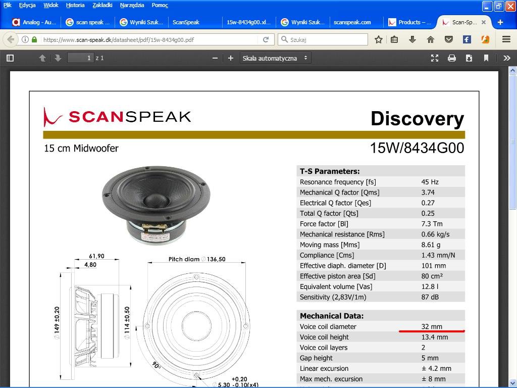This screenshot has height=388, width=517.
Task: Switch to the 15w-8434g00.xl... tab
Action: (248, 22)
